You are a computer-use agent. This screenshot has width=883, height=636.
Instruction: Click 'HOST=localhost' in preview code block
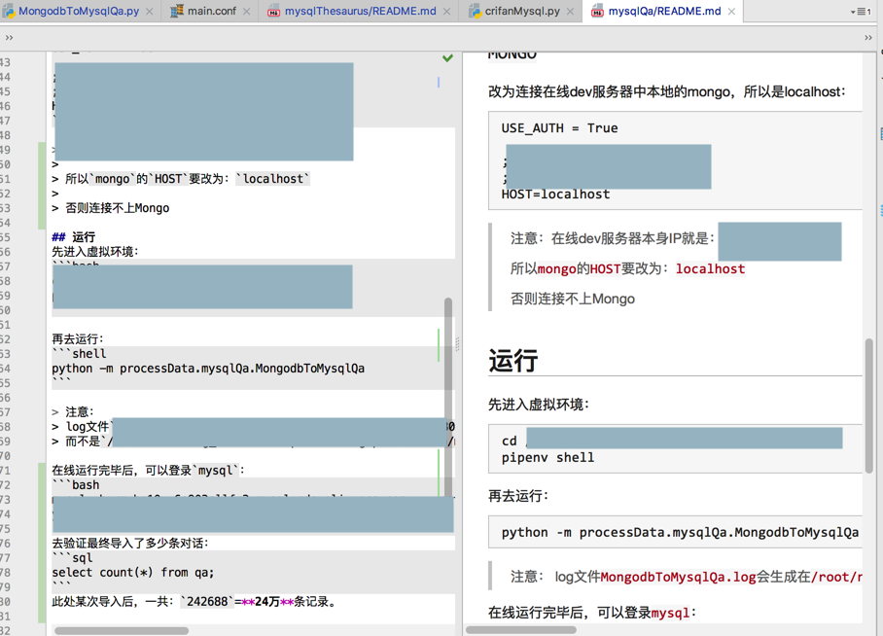(x=555, y=194)
